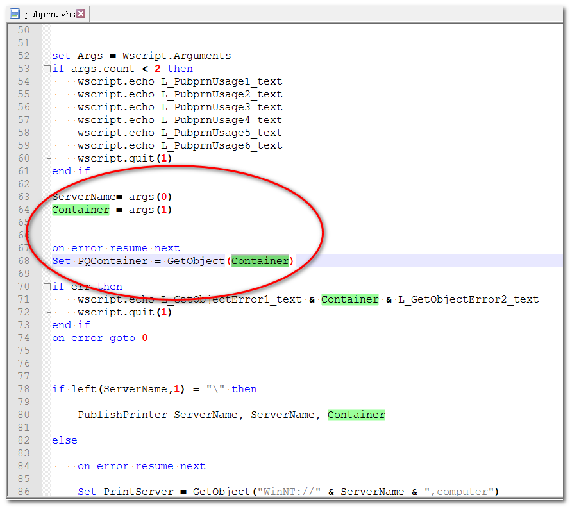Click 'on error resume next' on line 67

(115, 248)
